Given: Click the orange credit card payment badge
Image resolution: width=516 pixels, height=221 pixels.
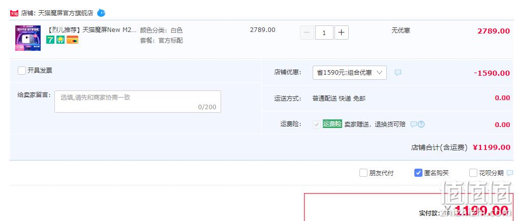Looking at the screenshot, I should [x=72, y=40].
